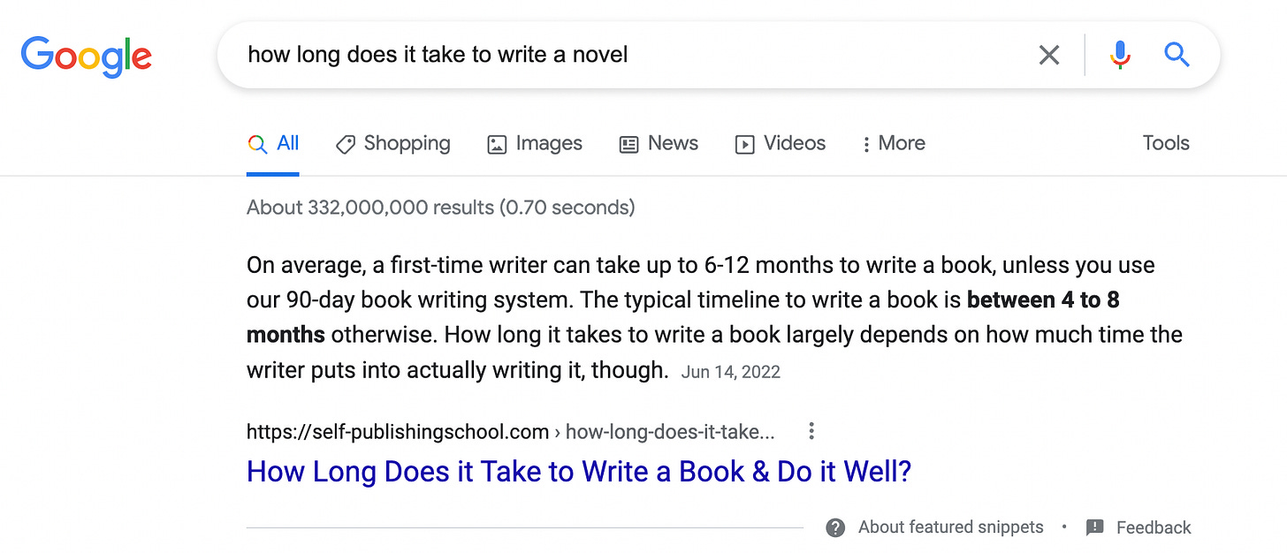This screenshot has width=1287, height=553.
Task: Click the News newspaper icon
Action: coord(628,143)
